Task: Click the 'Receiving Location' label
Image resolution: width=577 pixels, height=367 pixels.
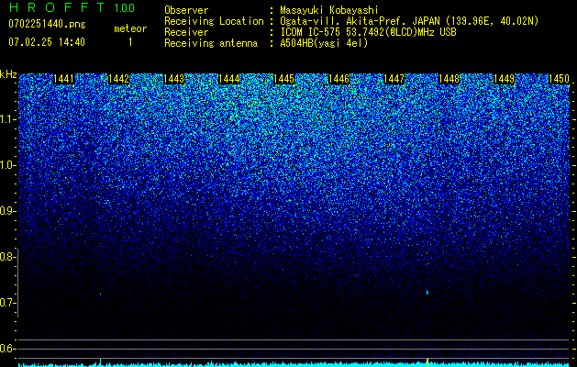Action: click(214, 21)
